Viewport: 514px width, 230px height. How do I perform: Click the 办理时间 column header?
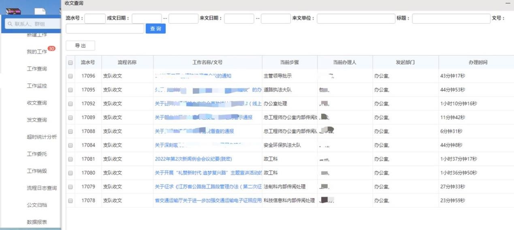[x=478, y=62]
